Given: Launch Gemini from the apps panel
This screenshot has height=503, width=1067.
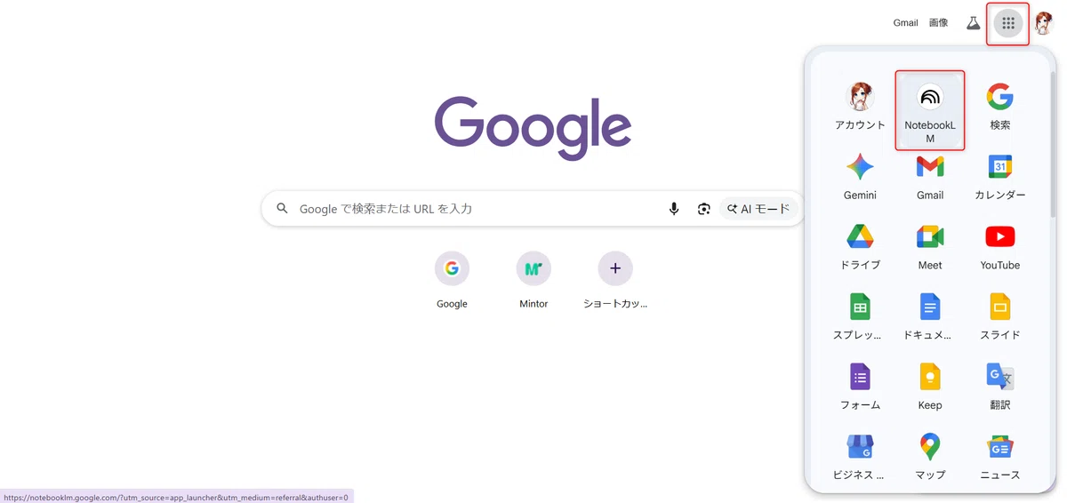Looking at the screenshot, I should coord(860,177).
